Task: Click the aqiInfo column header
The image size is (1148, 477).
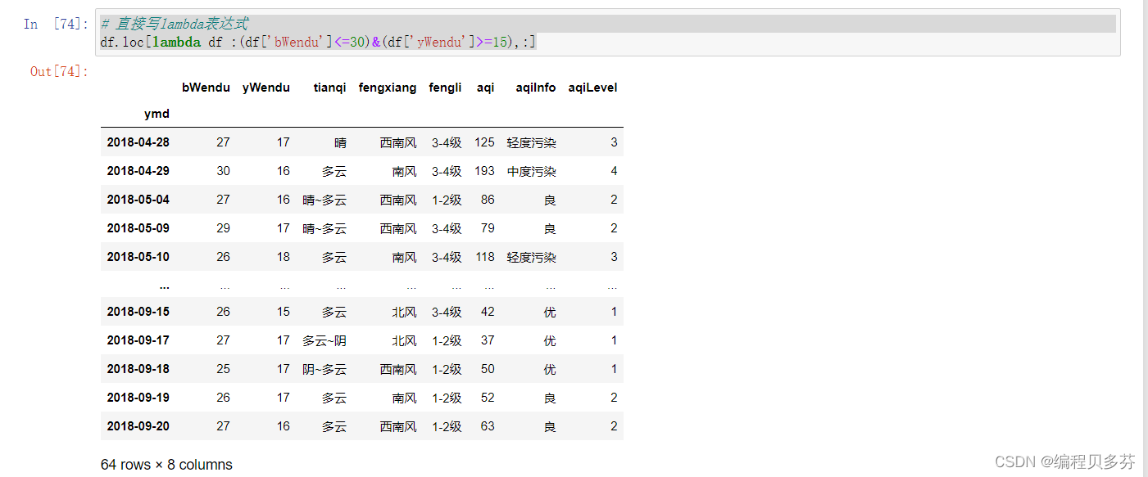Action: pos(536,88)
